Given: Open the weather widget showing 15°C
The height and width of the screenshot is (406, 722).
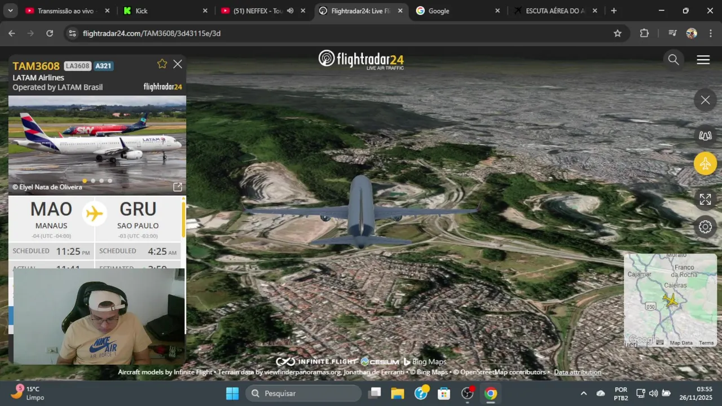Looking at the screenshot, I should [x=27, y=393].
